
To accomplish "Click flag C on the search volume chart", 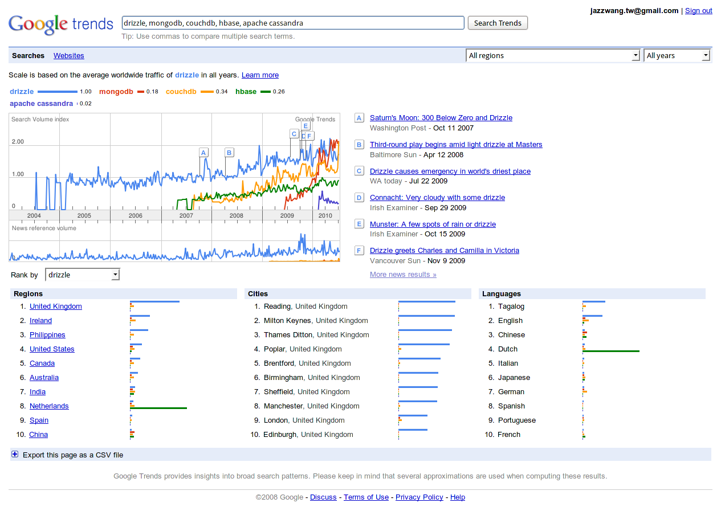I will pyautogui.click(x=294, y=134).
